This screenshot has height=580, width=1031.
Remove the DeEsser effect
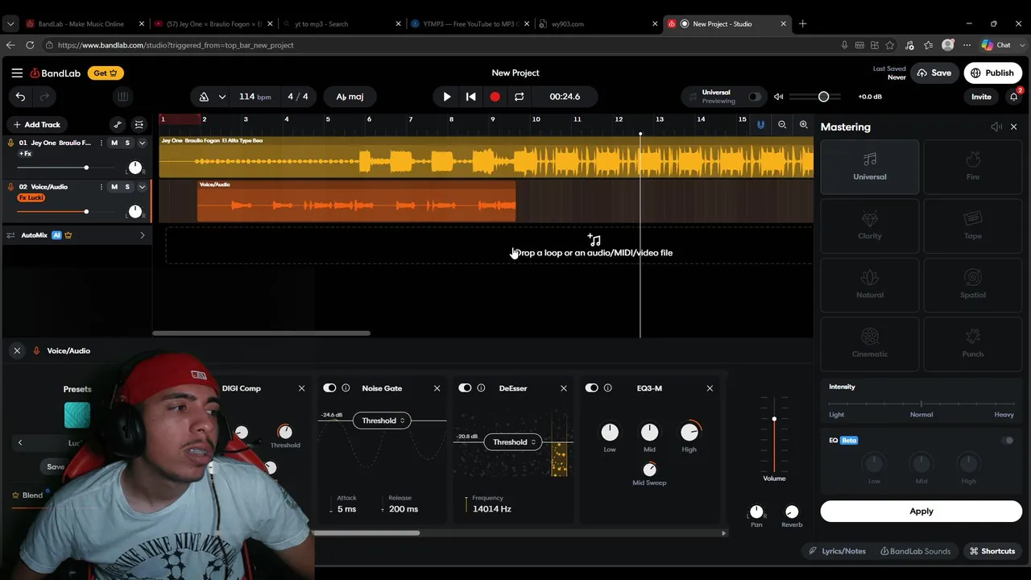tap(564, 388)
